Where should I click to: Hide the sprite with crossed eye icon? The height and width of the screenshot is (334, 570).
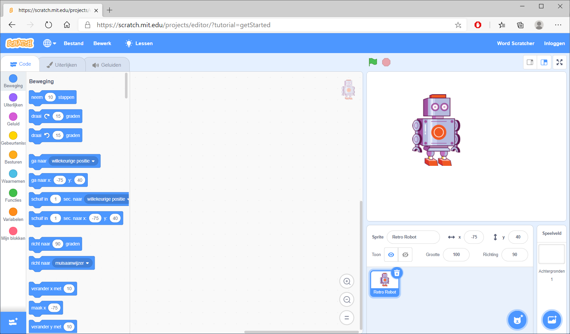coord(405,255)
